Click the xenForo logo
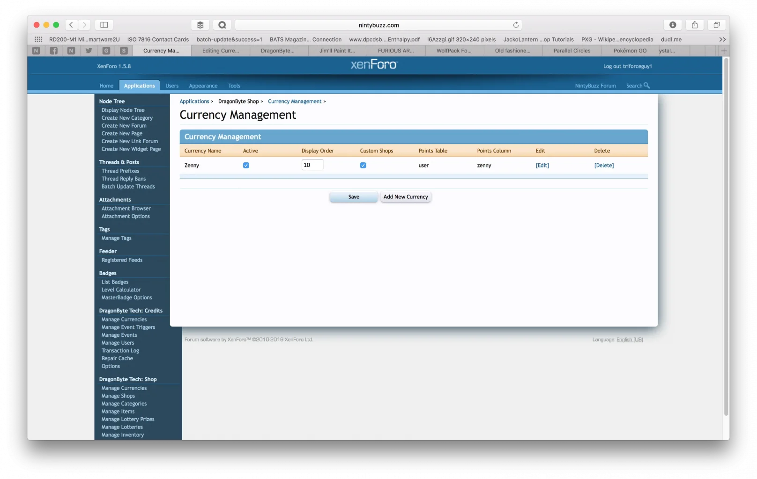Screen dimensions: 757x479 [x=373, y=65]
